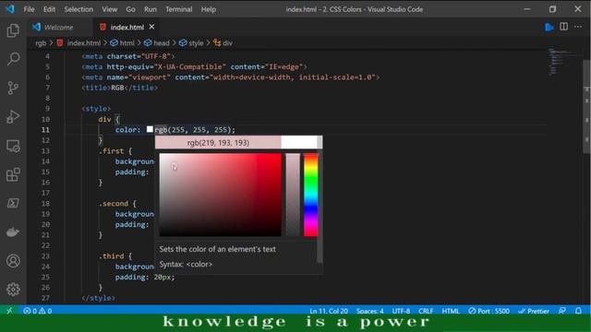Click Port : 5500 live server status
The image size is (591, 332).
point(488,311)
